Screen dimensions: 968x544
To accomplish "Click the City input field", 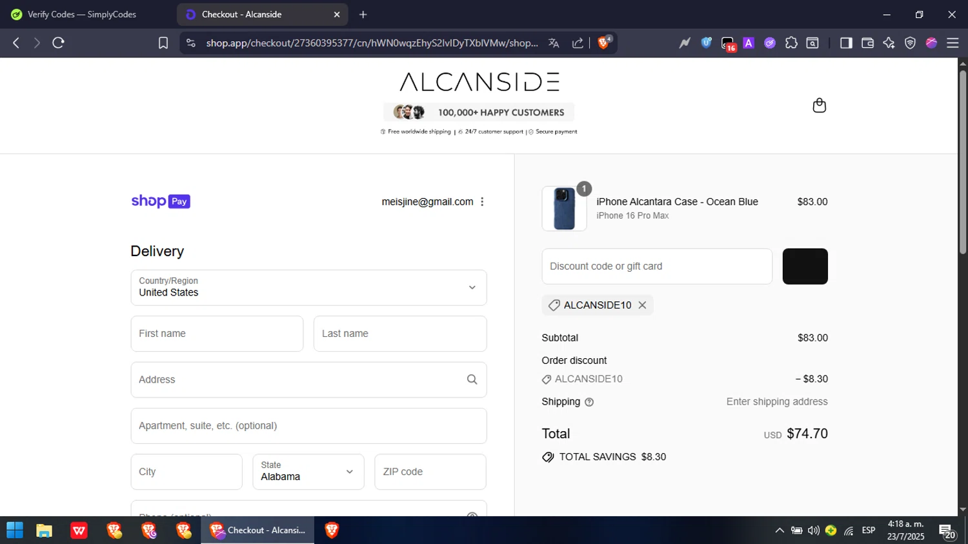I will click(x=187, y=472).
